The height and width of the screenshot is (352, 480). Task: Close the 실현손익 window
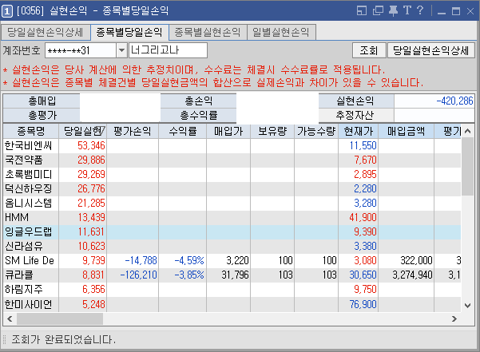[470, 12]
